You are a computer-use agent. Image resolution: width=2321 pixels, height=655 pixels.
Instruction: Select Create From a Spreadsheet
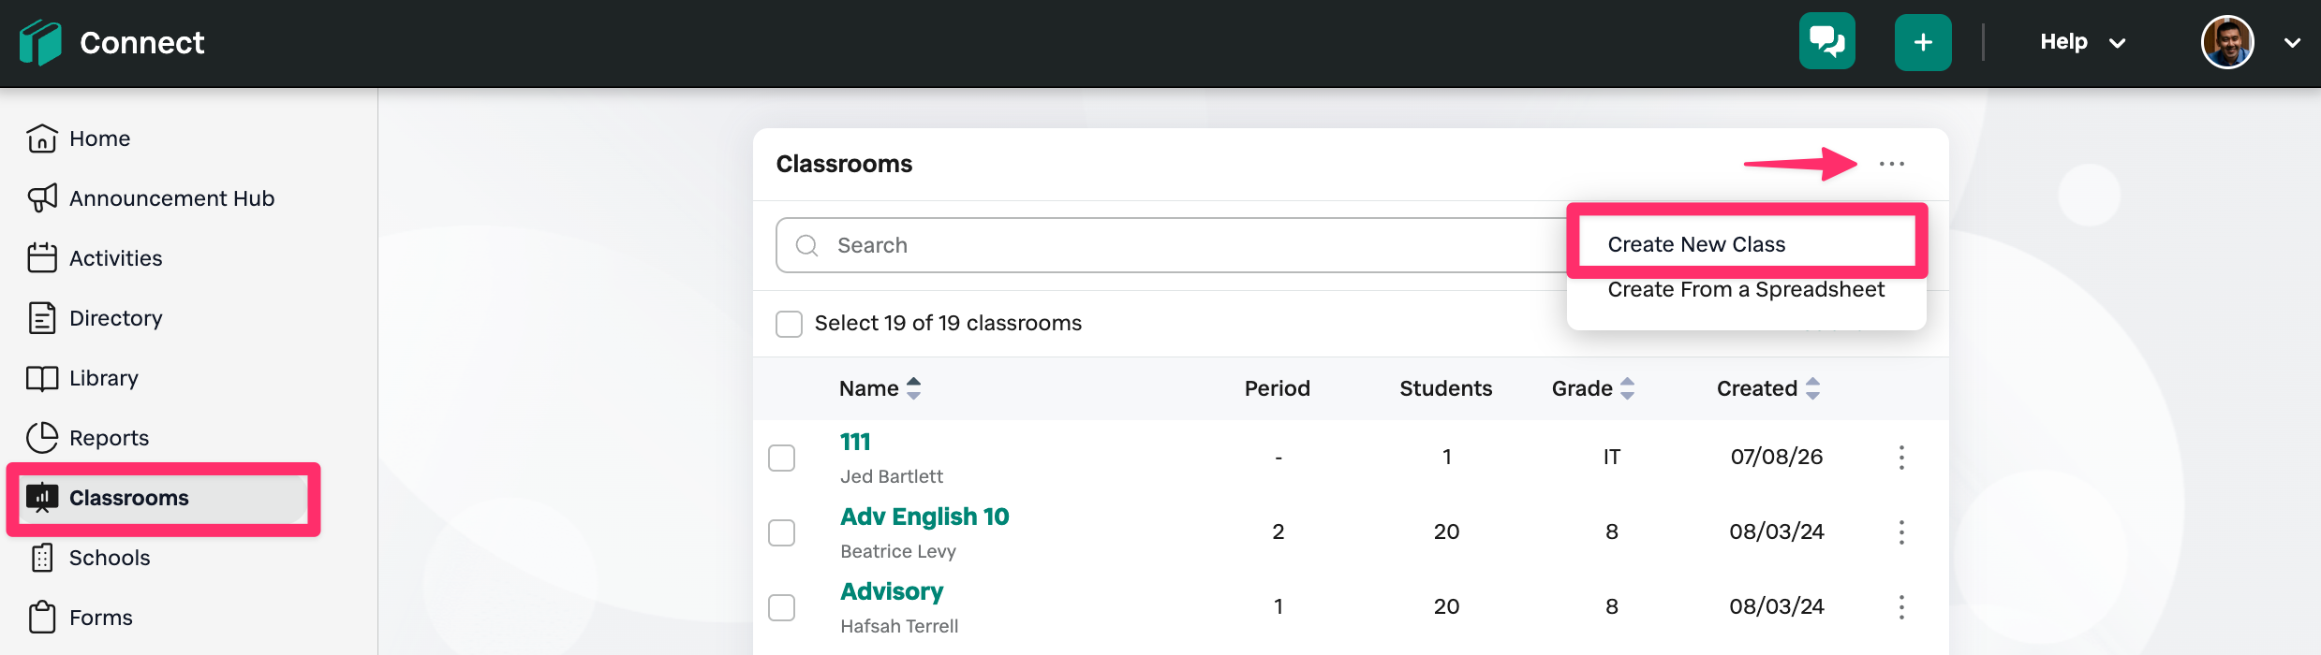click(x=1746, y=289)
